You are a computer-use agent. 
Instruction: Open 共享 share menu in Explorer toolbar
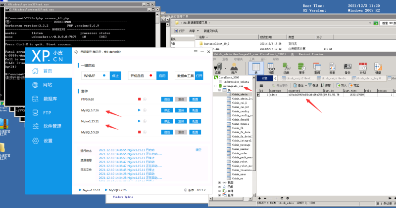click(194, 31)
